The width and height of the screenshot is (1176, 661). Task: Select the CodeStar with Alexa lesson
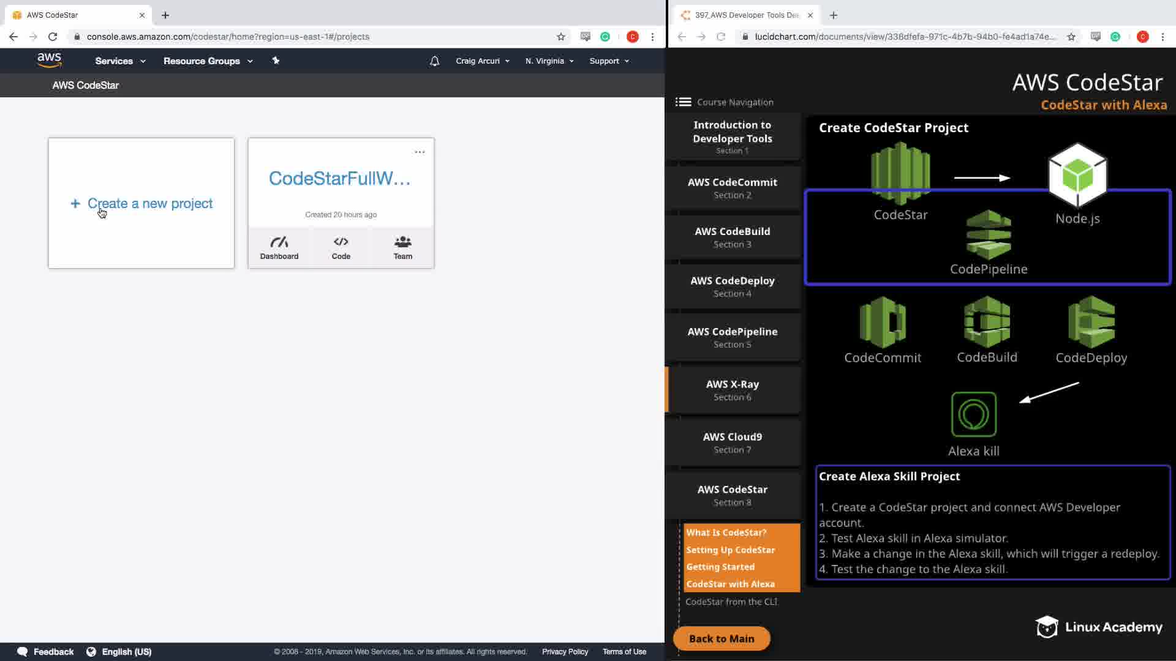pyautogui.click(x=730, y=584)
